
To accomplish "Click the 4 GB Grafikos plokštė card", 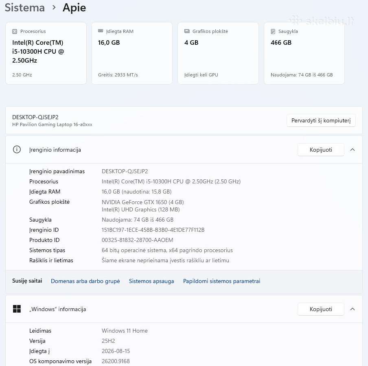I will coord(218,53).
